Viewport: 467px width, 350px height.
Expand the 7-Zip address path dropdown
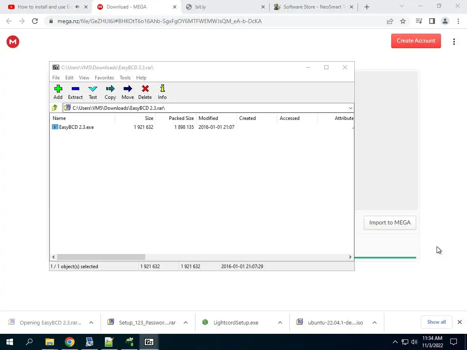click(x=351, y=108)
